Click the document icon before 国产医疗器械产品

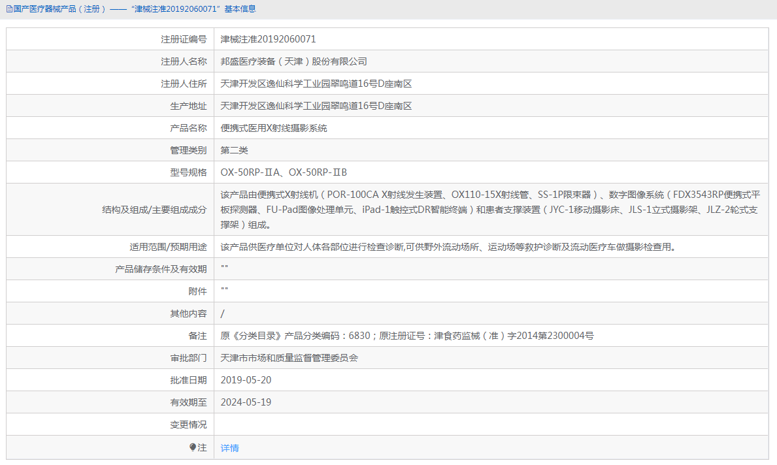[8, 8]
